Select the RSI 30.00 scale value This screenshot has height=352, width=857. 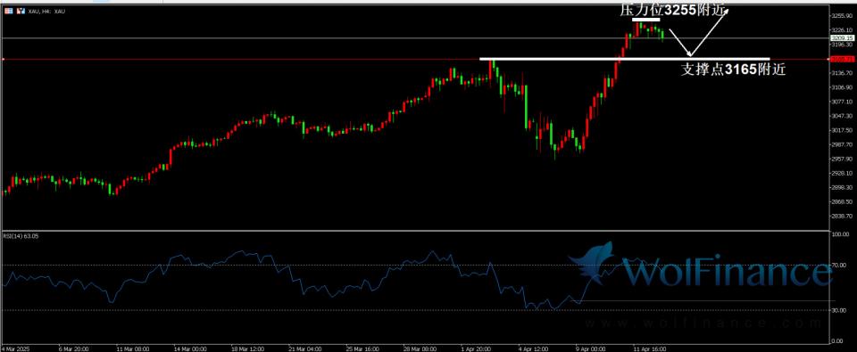pos(839,310)
